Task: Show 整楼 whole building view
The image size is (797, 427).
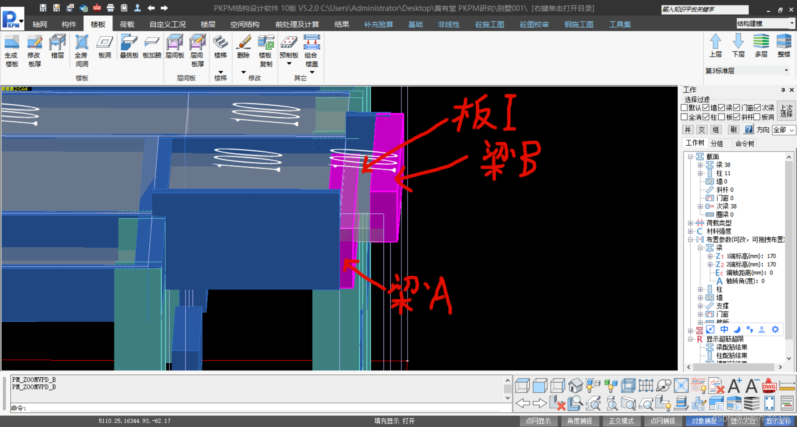Action: click(x=784, y=41)
